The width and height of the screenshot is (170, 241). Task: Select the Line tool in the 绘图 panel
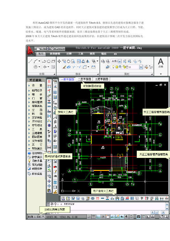pyautogui.click(x=31, y=61)
